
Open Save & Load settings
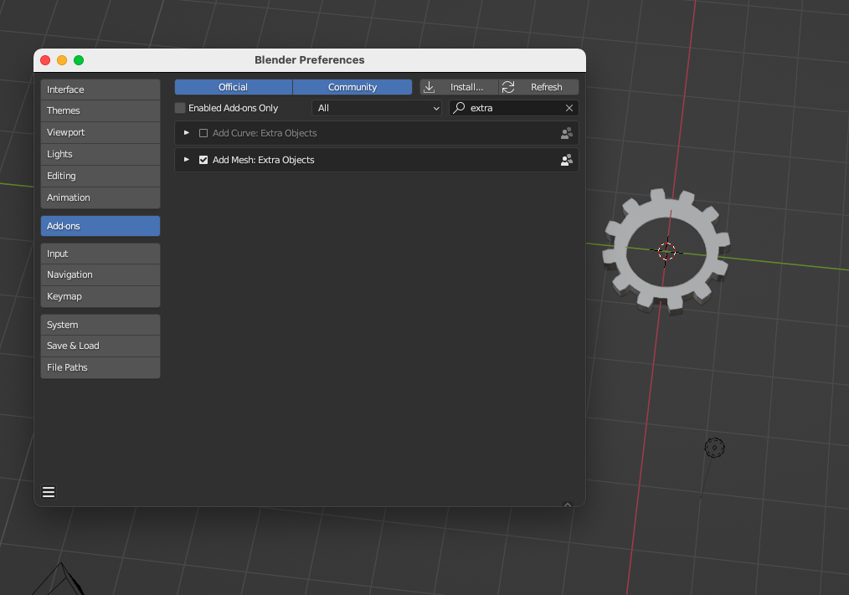[x=100, y=346]
